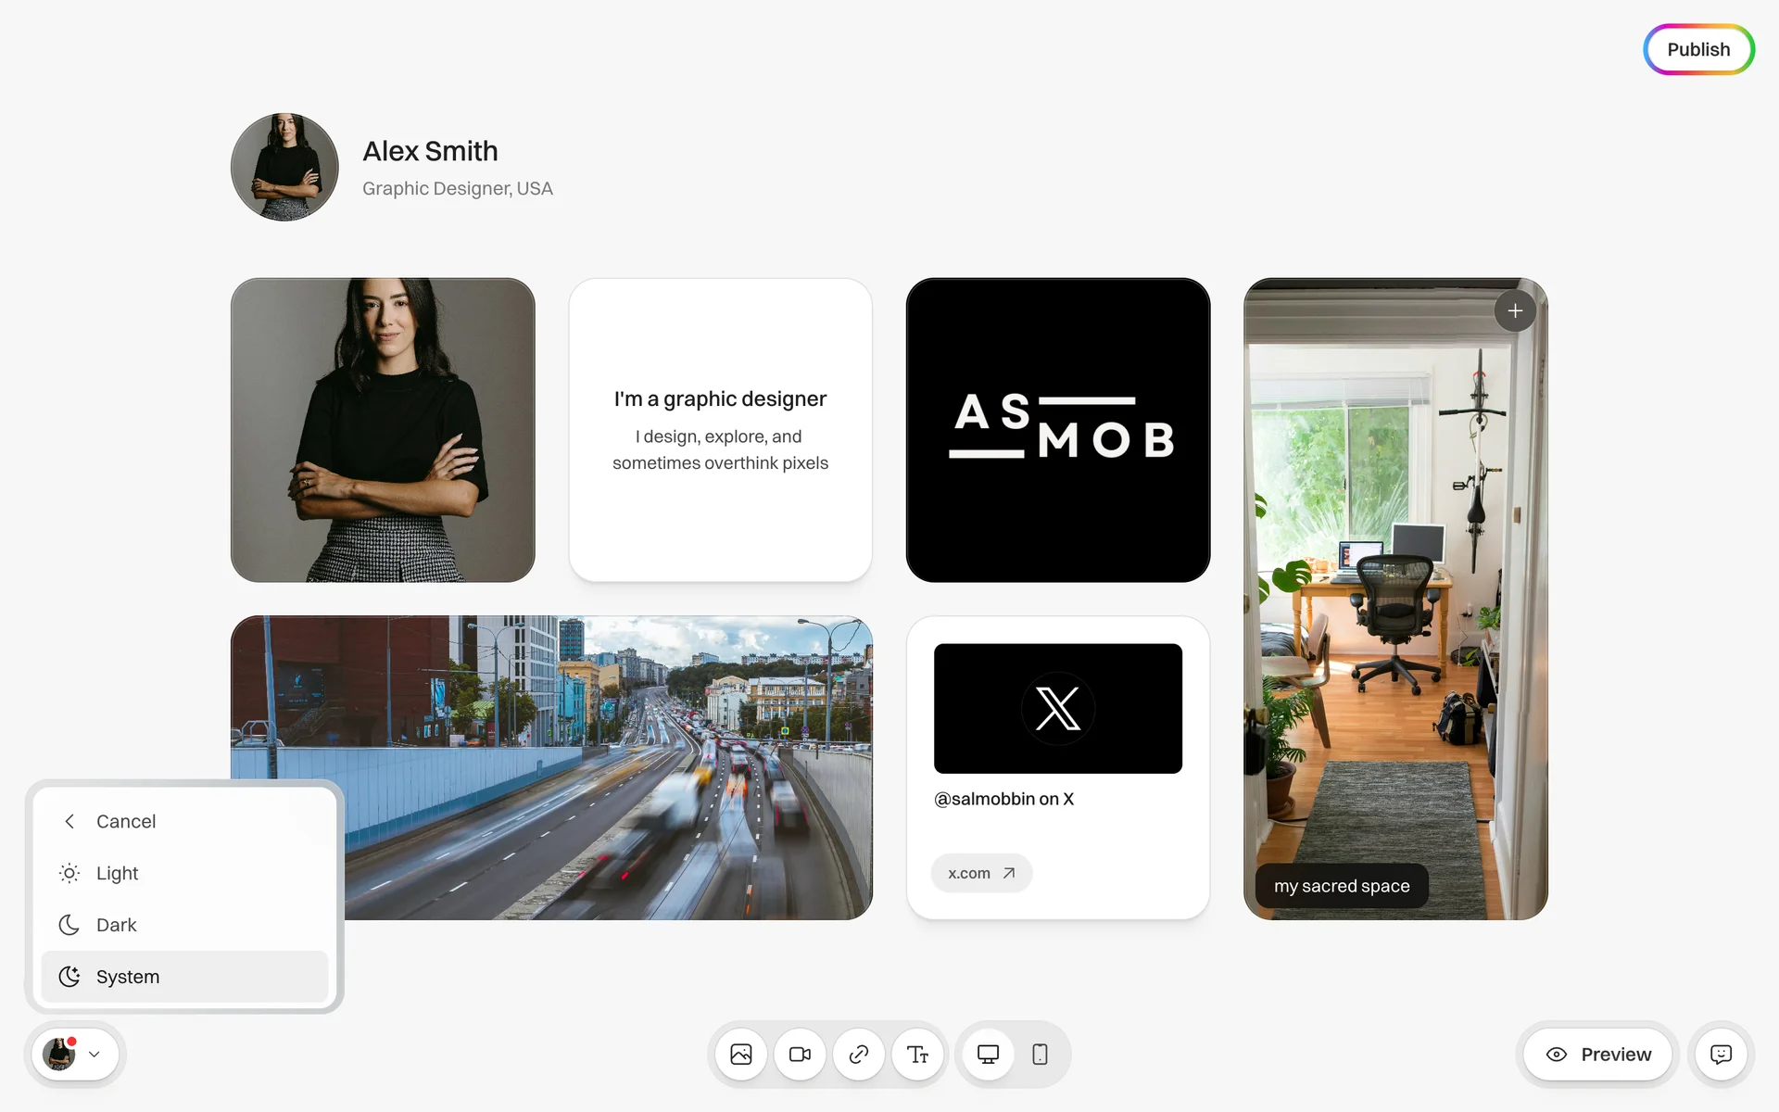This screenshot has width=1779, height=1112.
Task: Add an image block from toolbar
Action: click(741, 1055)
